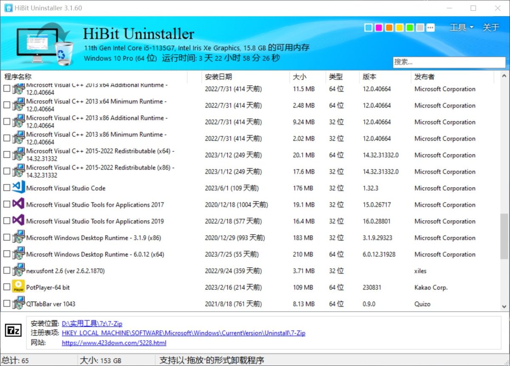Click the QTTabBar ver 1043 program icon
The image size is (510, 366).
18,304
